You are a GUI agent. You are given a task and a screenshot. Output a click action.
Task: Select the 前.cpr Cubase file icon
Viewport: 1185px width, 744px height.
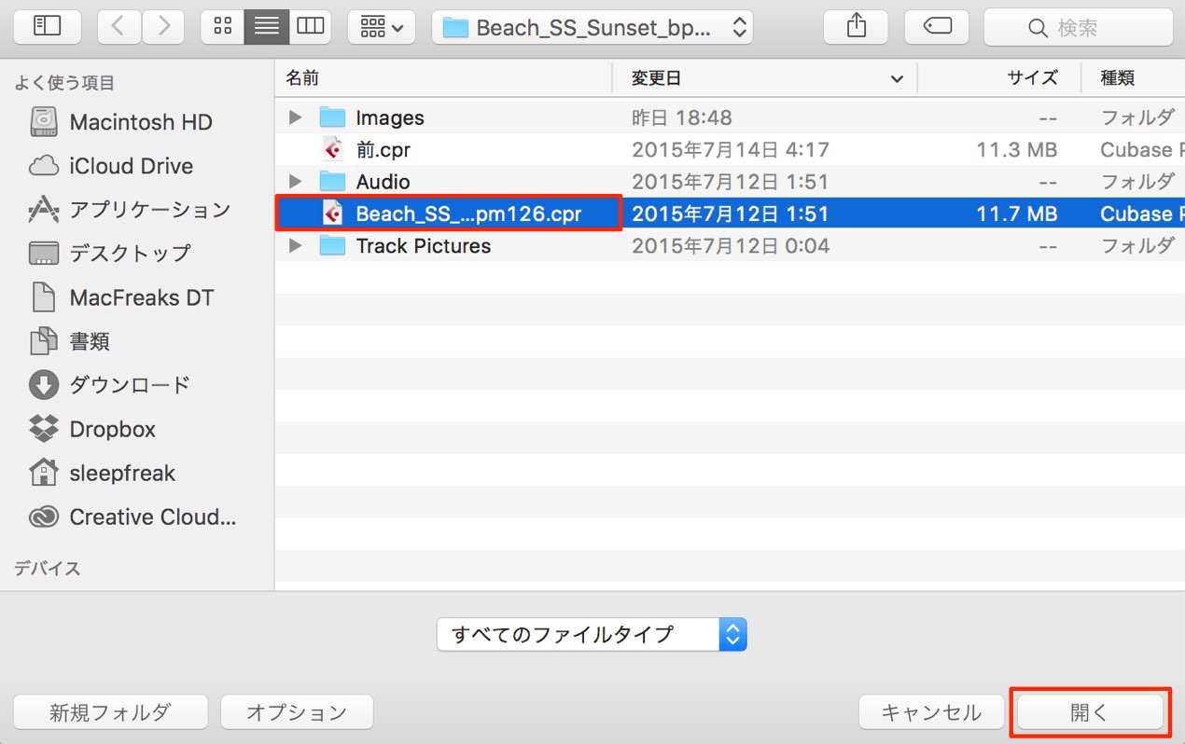pos(332,149)
